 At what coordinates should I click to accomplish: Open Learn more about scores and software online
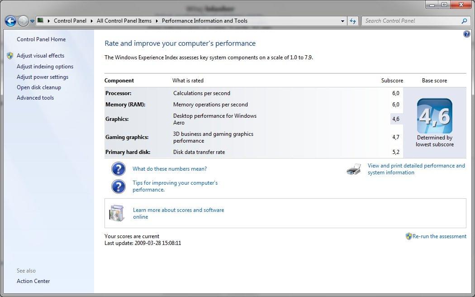tap(178, 213)
